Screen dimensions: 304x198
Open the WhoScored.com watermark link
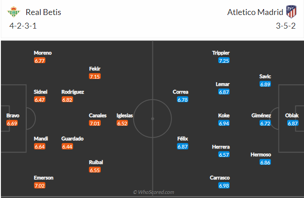(x=153, y=192)
